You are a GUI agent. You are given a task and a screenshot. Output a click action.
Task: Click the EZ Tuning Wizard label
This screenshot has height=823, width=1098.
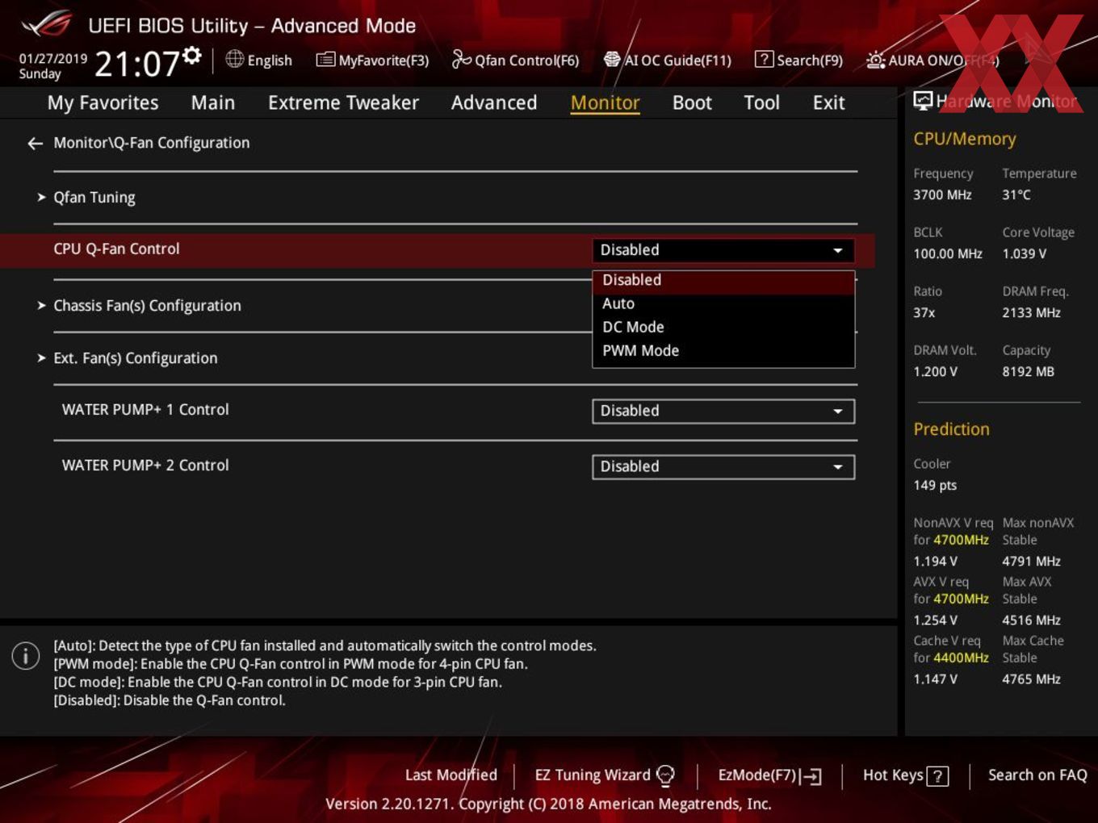pyautogui.click(x=592, y=775)
